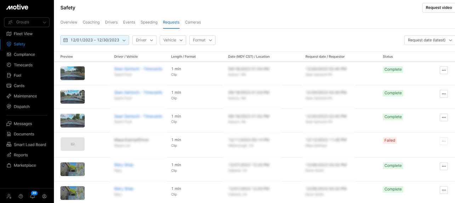
Task: Click the notifications bell icon
Action: pos(33,196)
